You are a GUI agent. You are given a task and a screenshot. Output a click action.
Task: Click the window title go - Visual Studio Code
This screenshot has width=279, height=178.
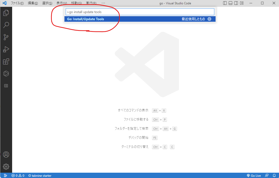click(175, 3)
